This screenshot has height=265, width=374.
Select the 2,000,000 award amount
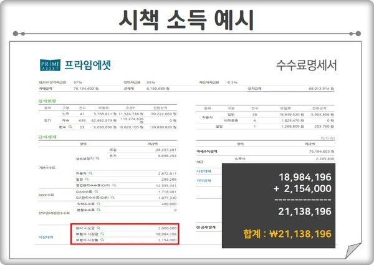click(x=167, y=228)
